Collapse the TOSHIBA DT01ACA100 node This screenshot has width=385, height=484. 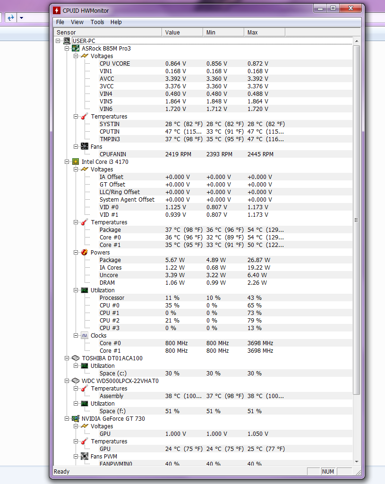[67, 358]
